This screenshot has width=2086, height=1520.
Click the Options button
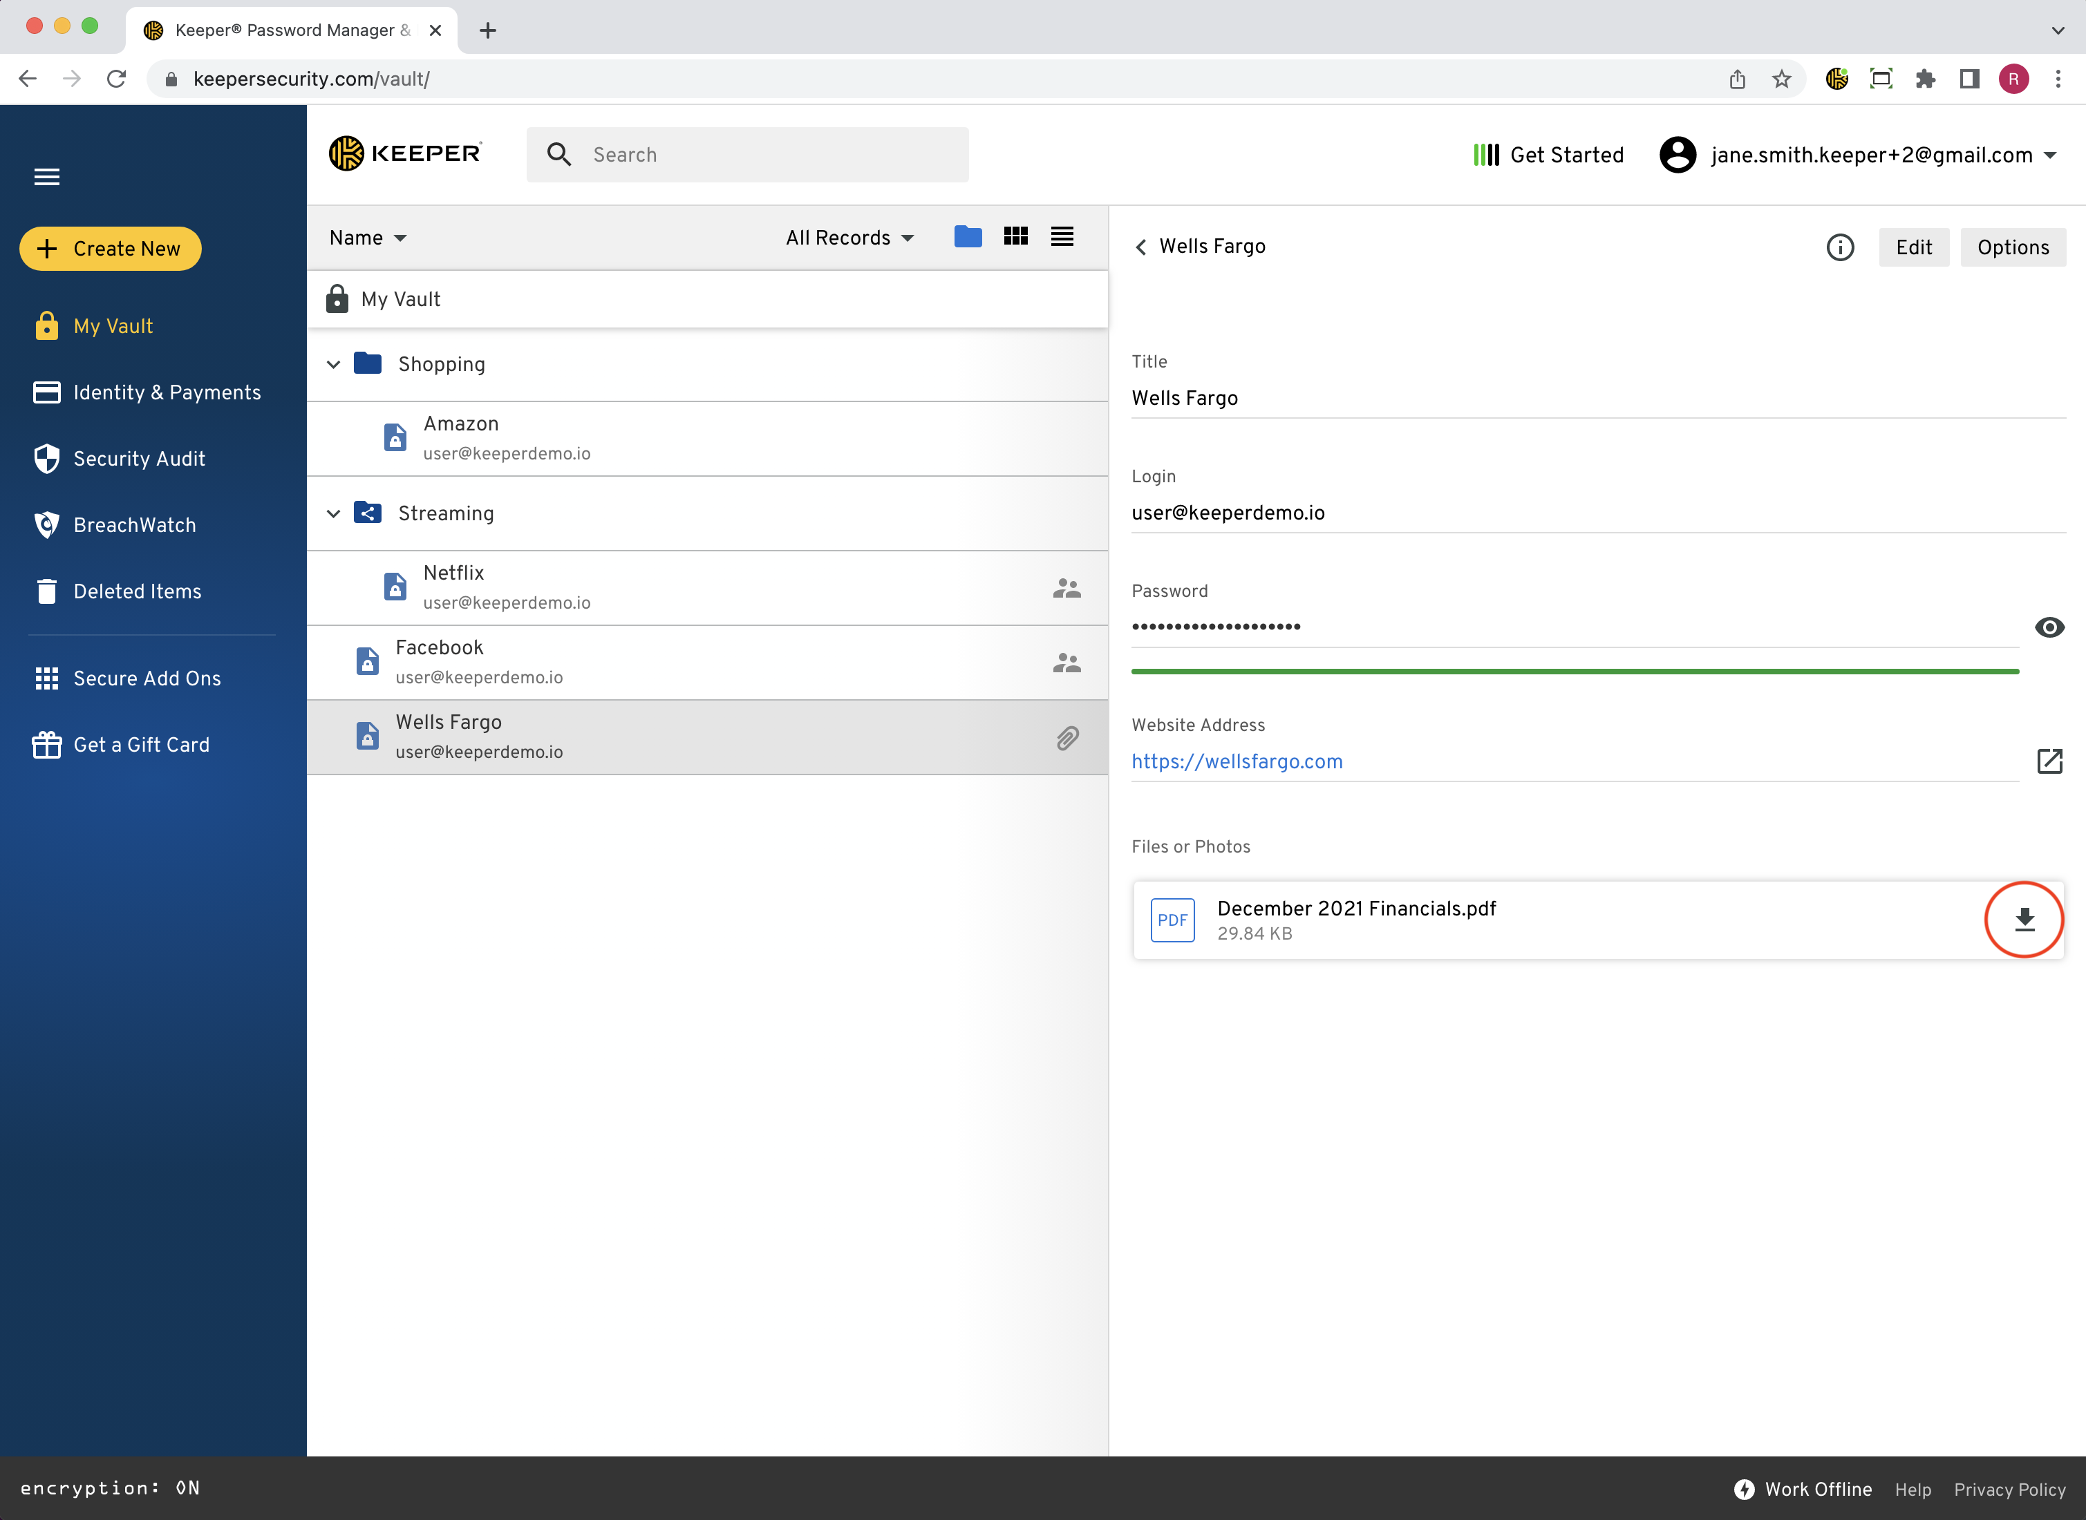click(2012, 247)
